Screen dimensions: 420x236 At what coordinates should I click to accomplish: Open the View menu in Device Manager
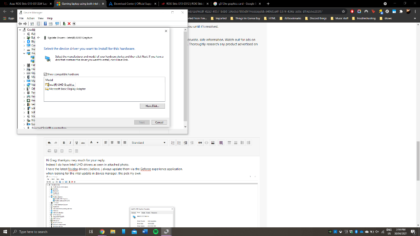41,18
